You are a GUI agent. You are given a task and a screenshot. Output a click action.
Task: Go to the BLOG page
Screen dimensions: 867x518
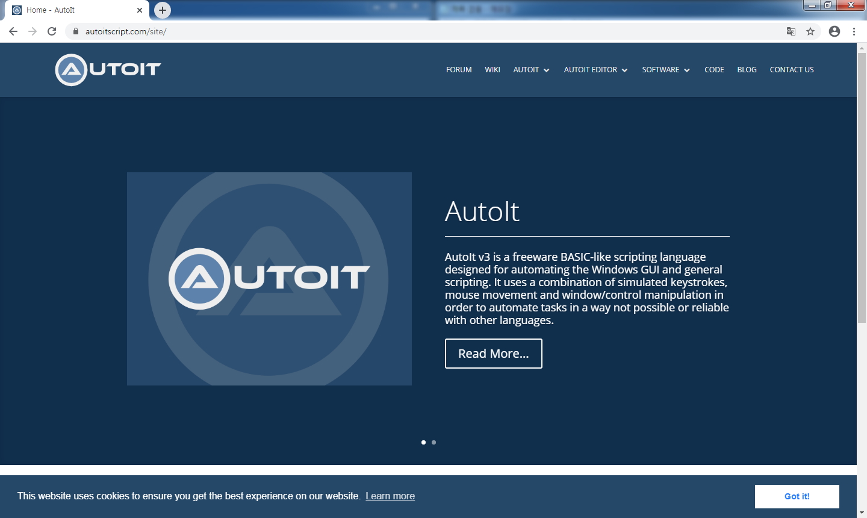(747, 70)
